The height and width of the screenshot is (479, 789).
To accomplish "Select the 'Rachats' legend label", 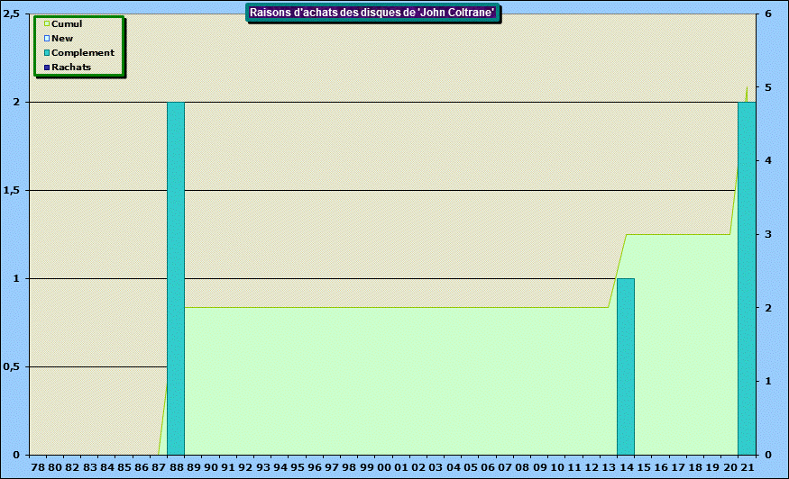I will coord(71,67).
